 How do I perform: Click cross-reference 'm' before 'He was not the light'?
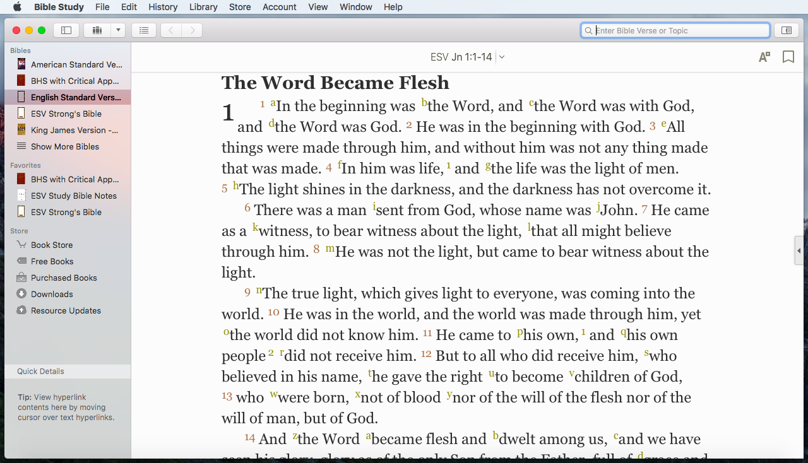(330, 249)
